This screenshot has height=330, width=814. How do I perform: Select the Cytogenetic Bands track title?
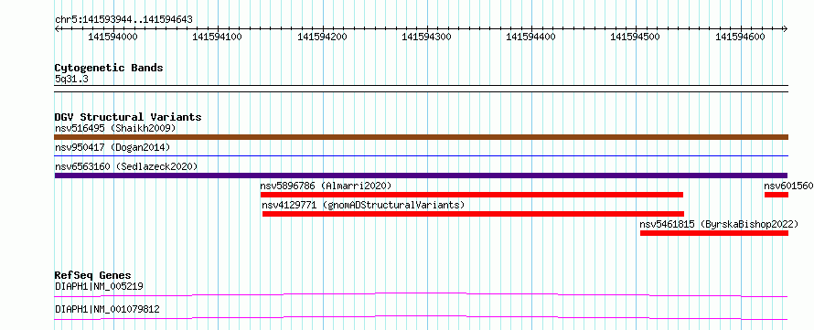[109, 68]
